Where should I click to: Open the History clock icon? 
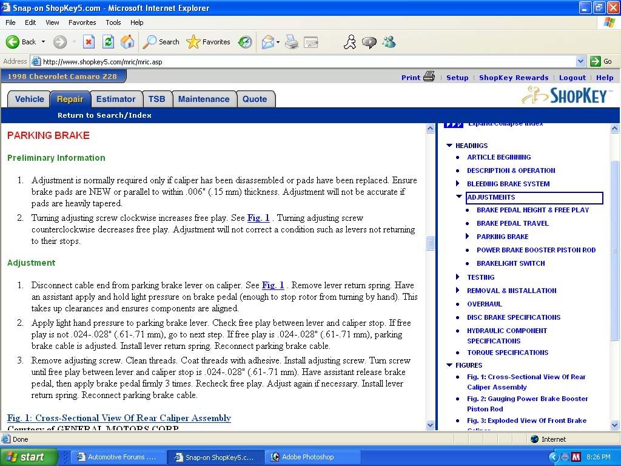pos(245,42)
